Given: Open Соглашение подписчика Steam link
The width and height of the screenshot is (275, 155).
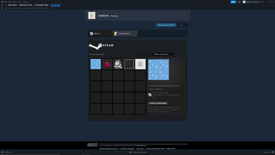Looking at the screenshot, I should coord(155,149).
